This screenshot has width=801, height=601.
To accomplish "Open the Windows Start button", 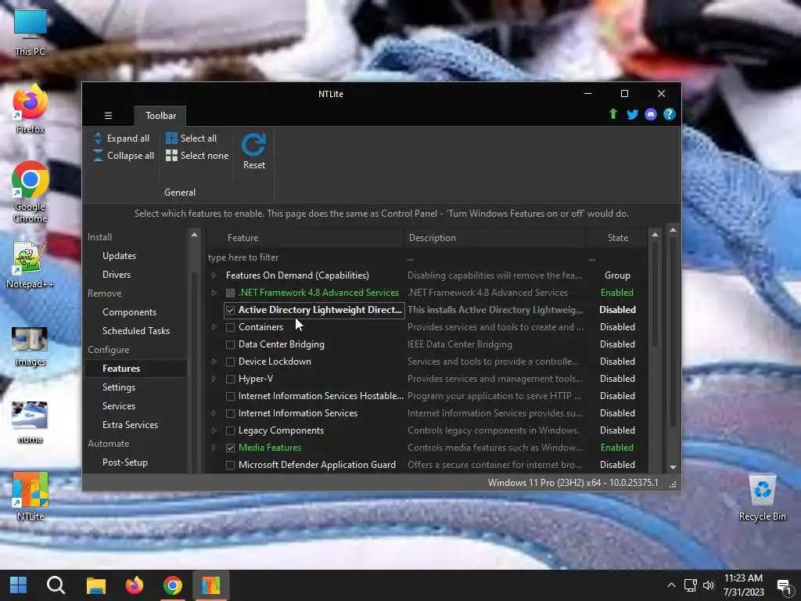I will pyautogui.click(x=19, y=585).
